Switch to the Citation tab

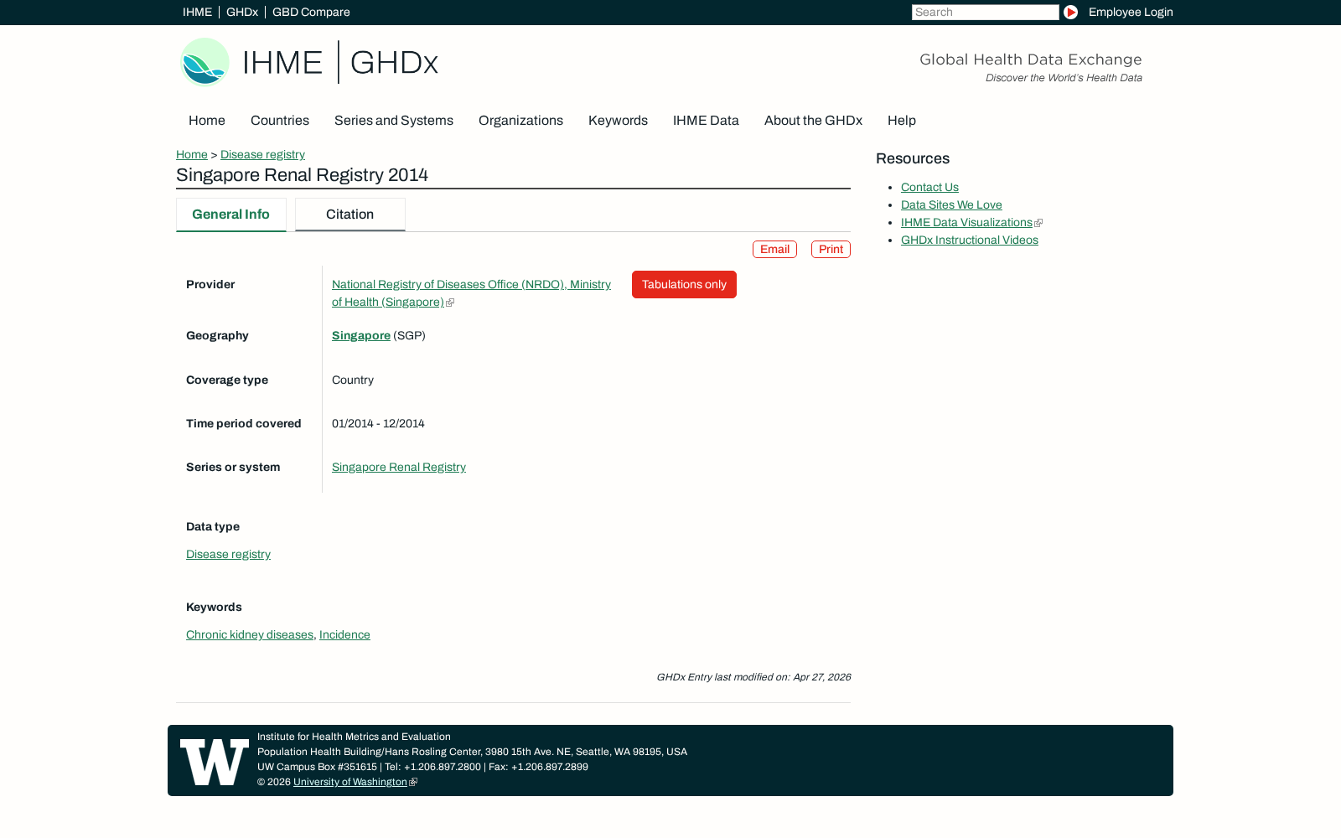(x=350, y=215)
